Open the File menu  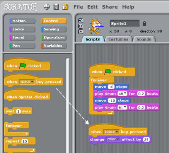tap(78, 7)
